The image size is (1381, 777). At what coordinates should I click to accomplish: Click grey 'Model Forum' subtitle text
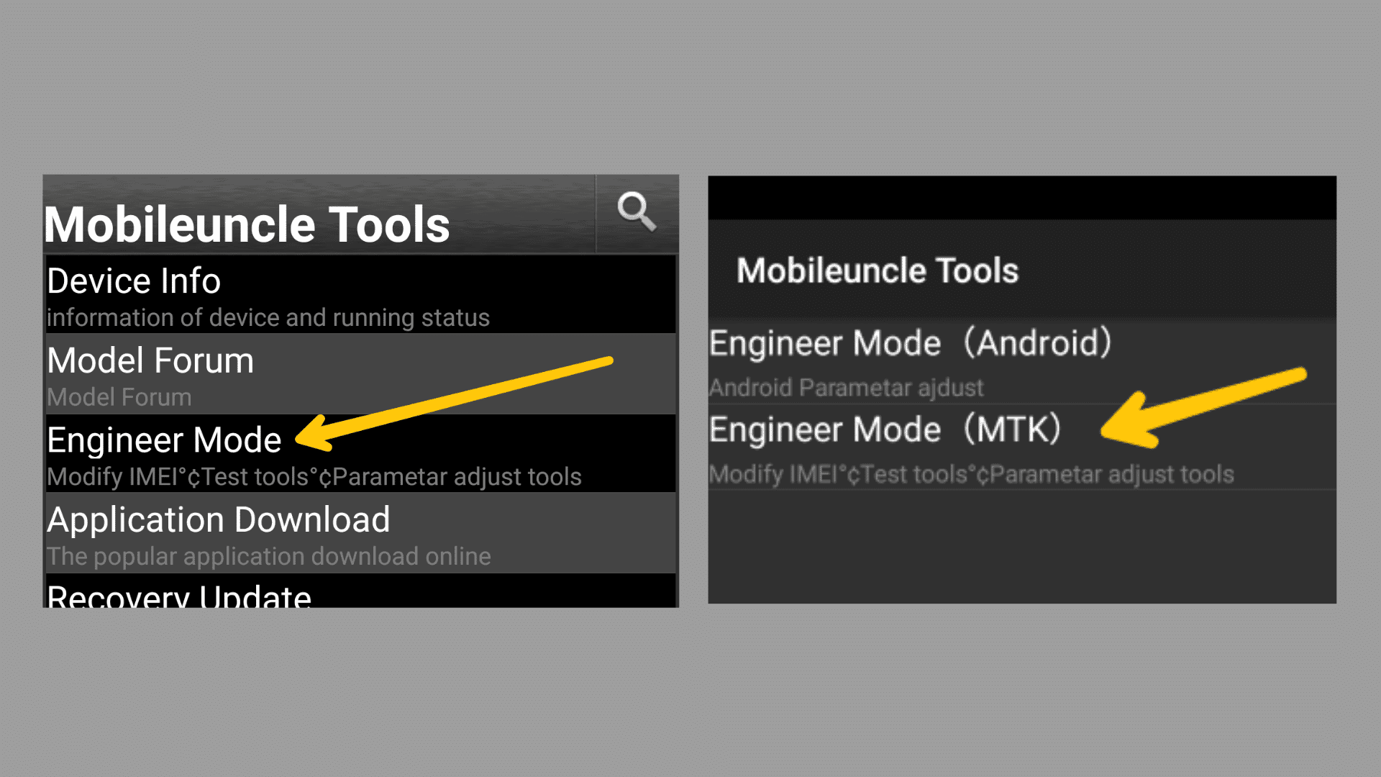[119, 398]
